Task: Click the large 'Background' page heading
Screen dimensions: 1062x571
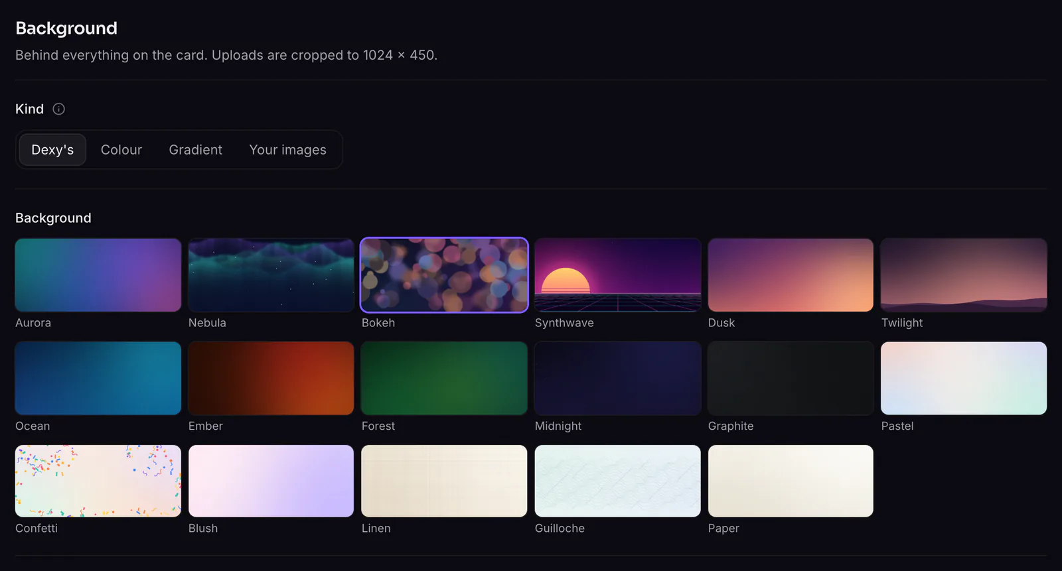Action: tap(66, 29)
